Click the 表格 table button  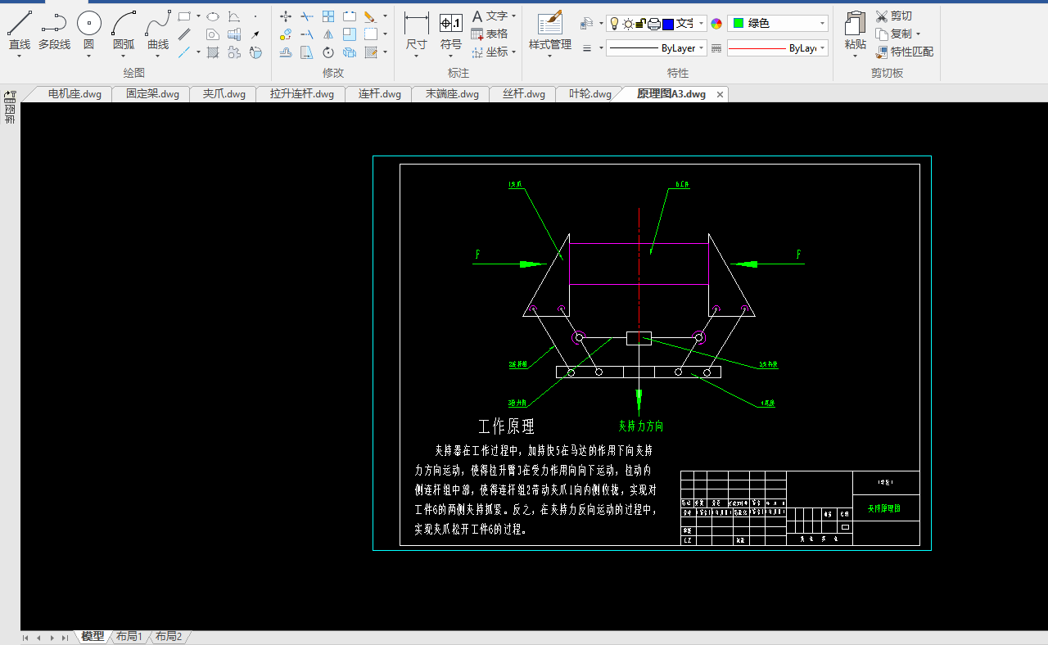pos(490,34)
